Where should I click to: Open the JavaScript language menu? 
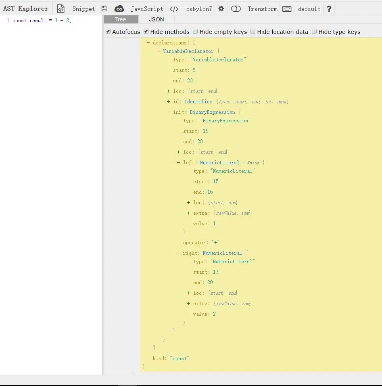pos(147,9)
